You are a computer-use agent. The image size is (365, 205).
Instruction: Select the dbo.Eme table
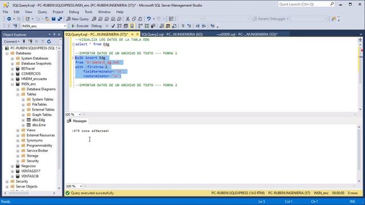coord(39,125)
